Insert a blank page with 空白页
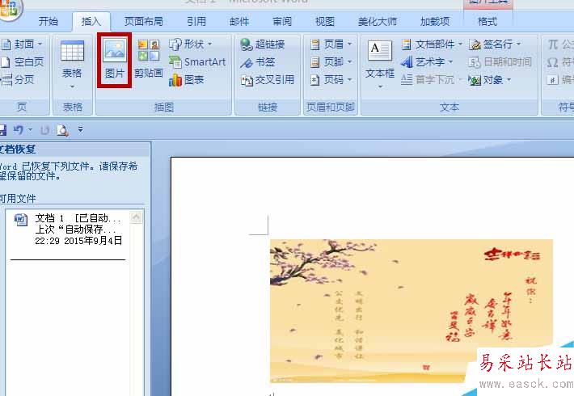 23,62
